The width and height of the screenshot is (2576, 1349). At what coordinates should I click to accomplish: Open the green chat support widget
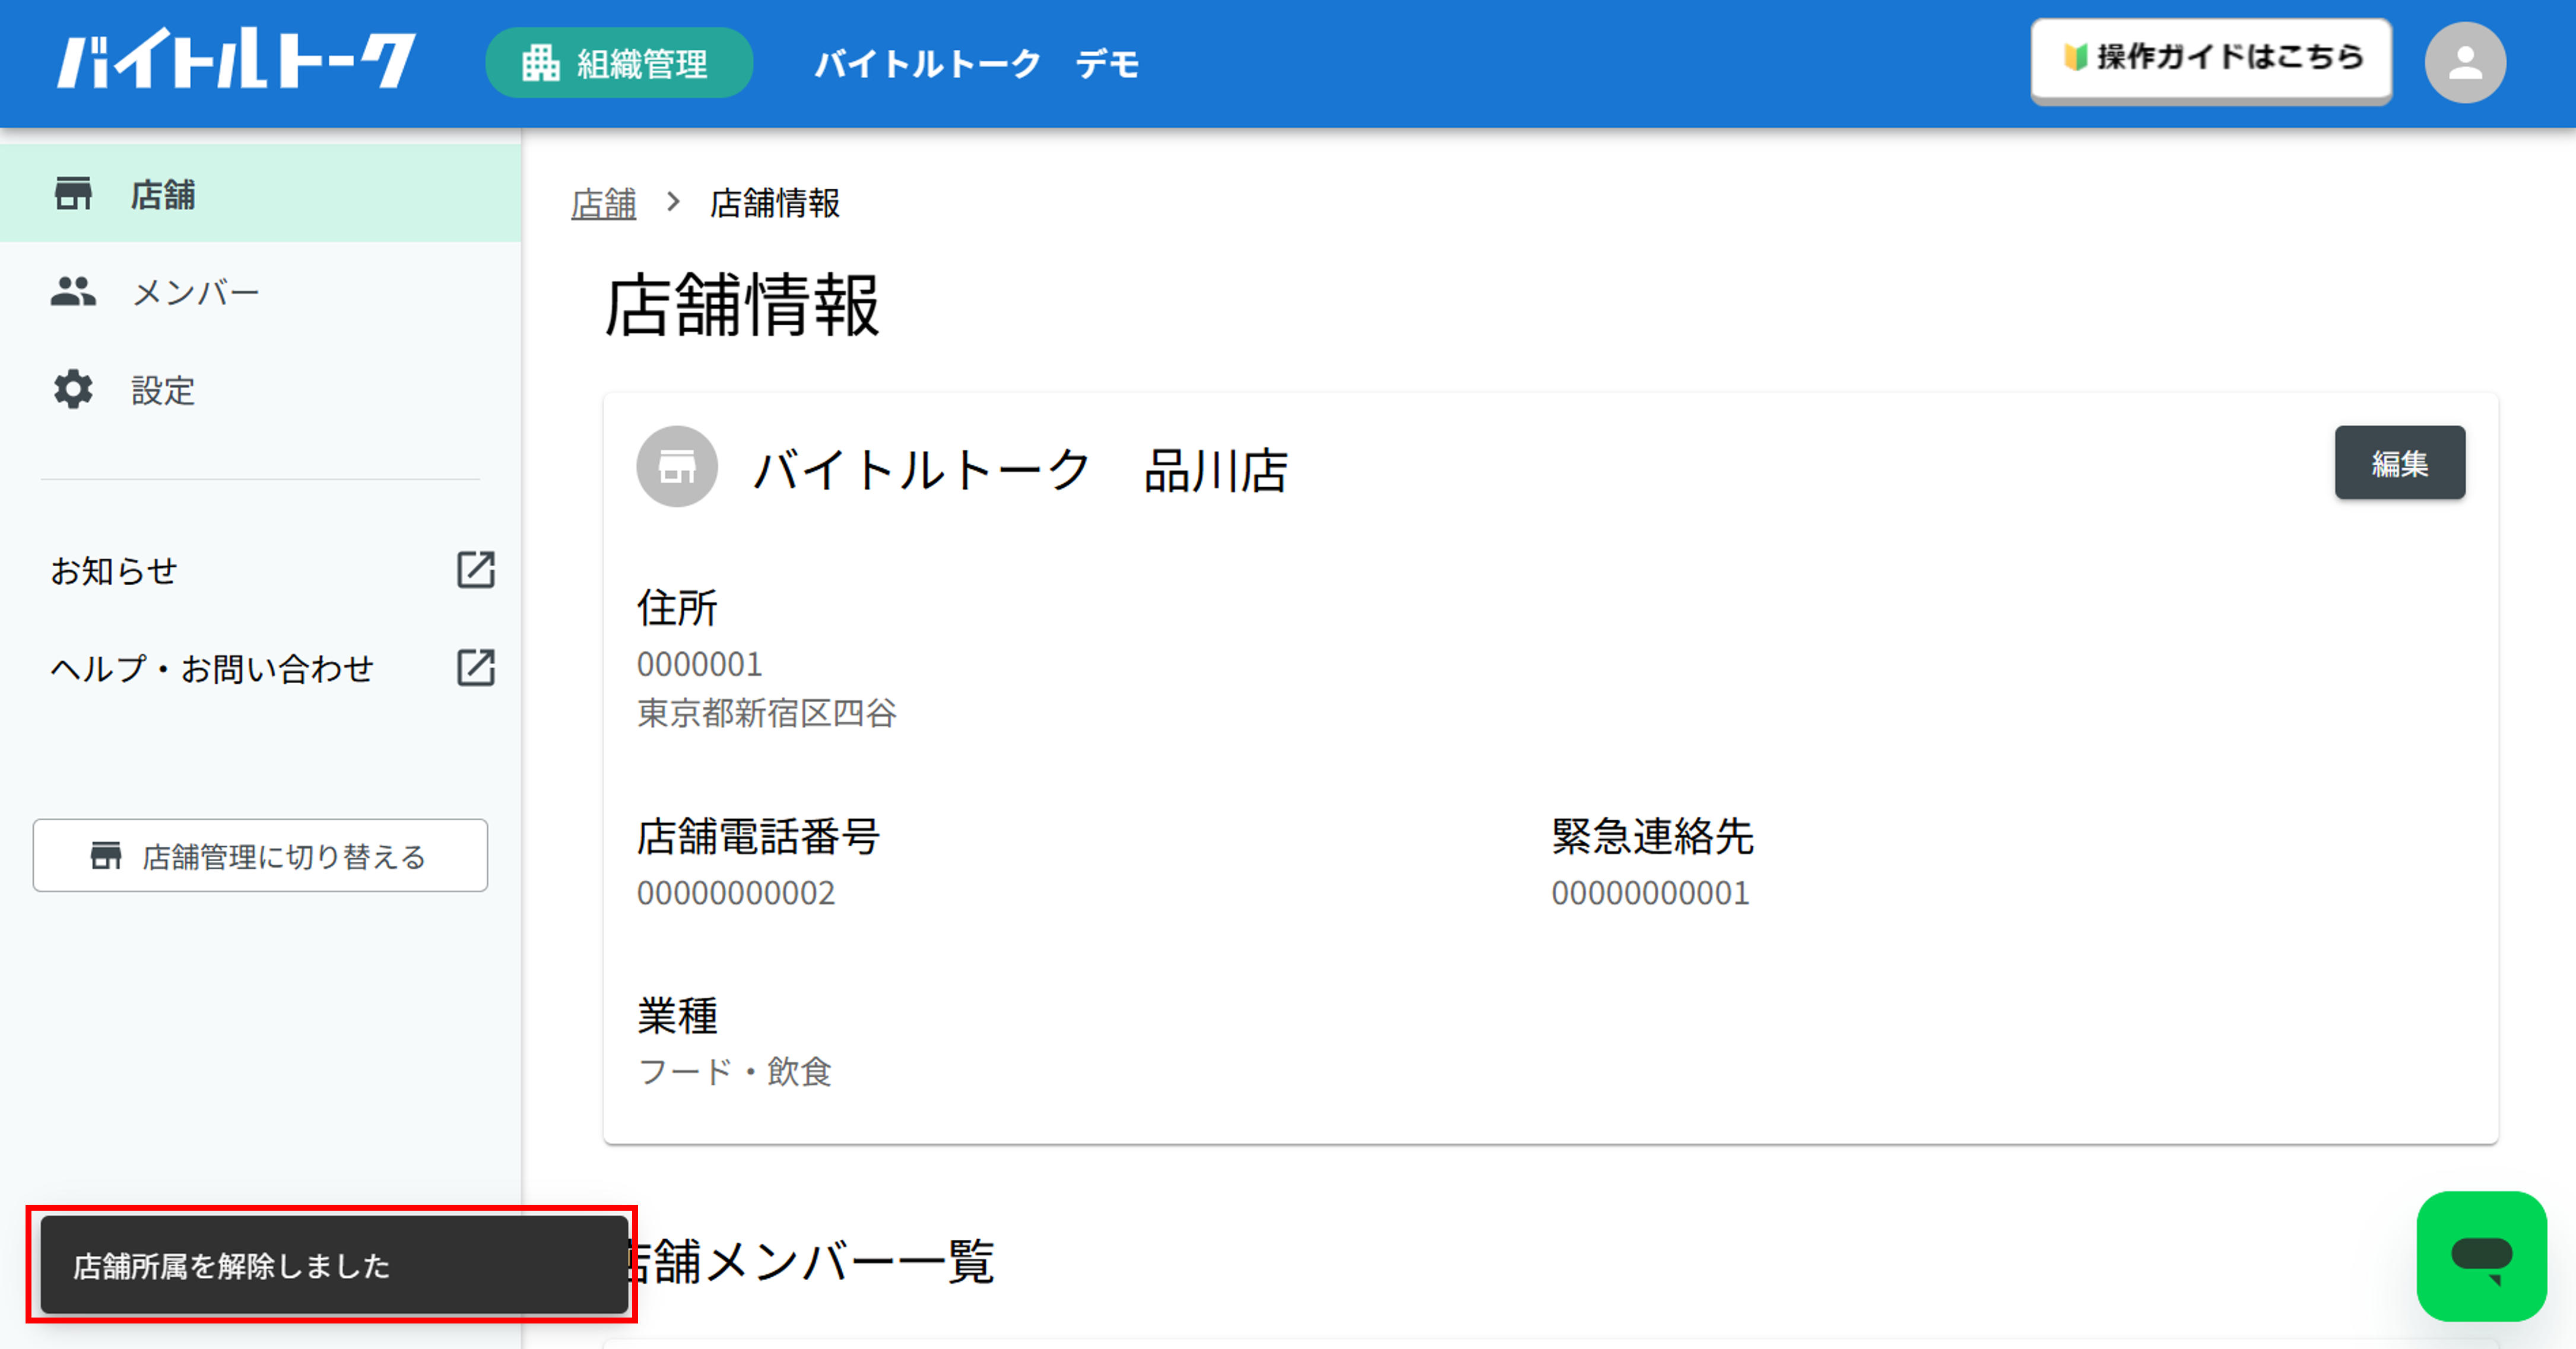(2481, 1256)
